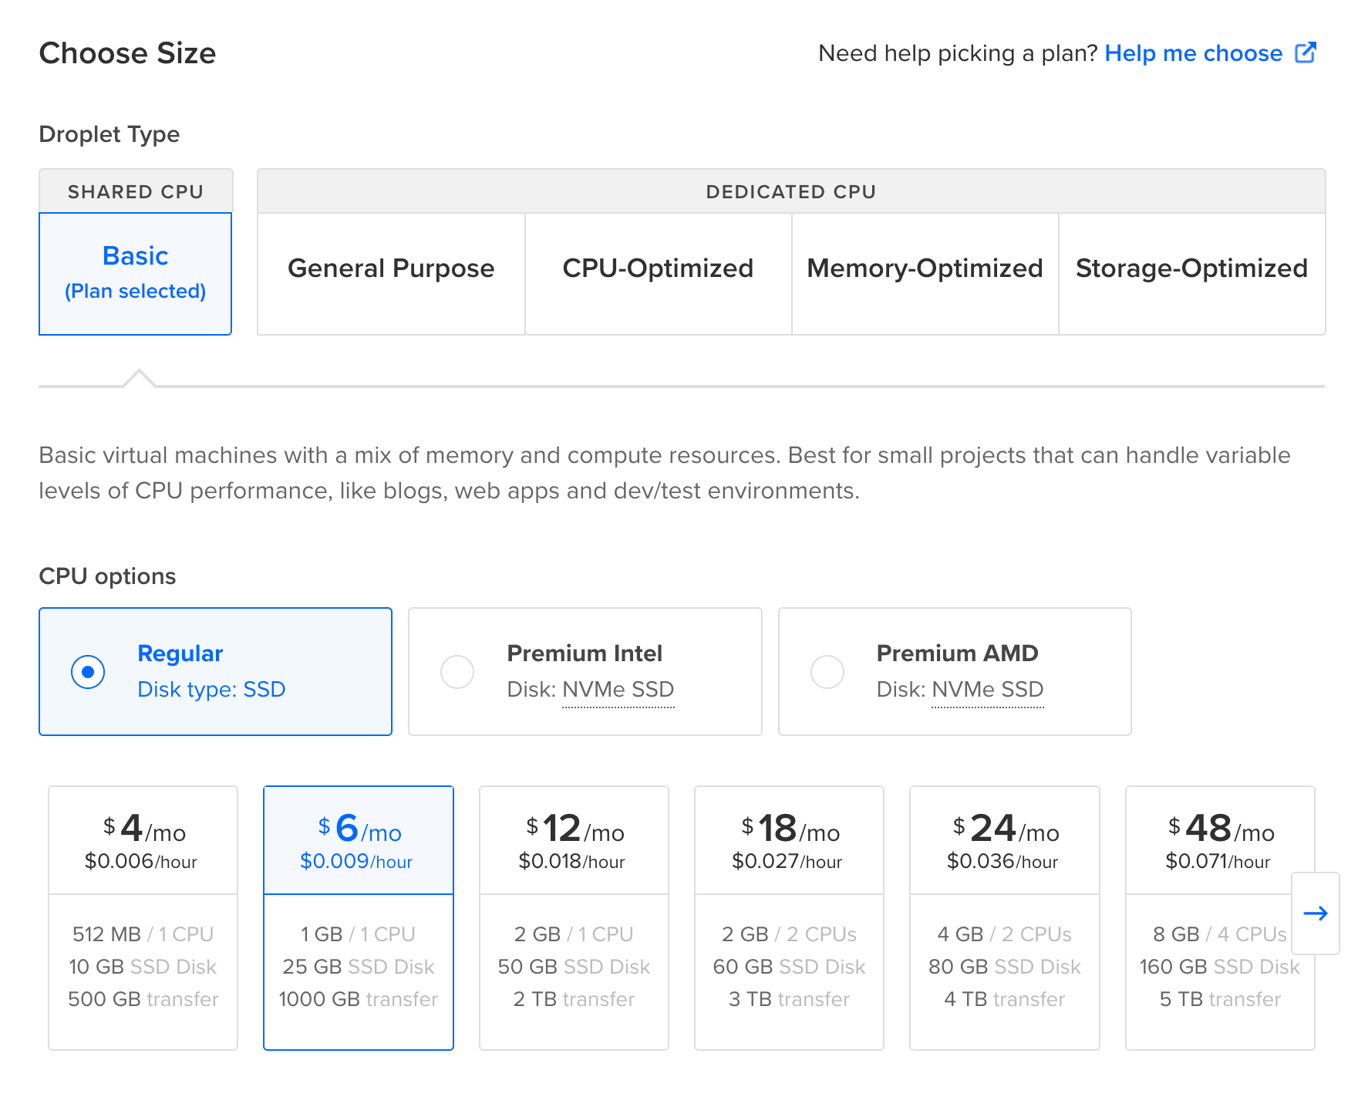Image resolution: width=1368 pixels, height=1094 pixels.
Task: Click the 2 GB / 2 CPUs text
Action: [x=789, y=934]
